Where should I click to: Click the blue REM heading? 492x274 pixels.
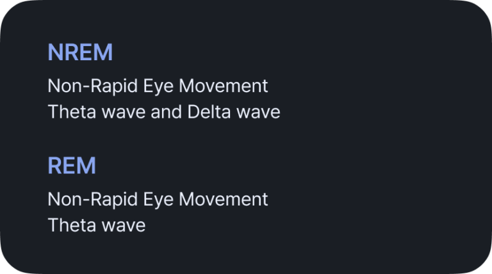72,165
